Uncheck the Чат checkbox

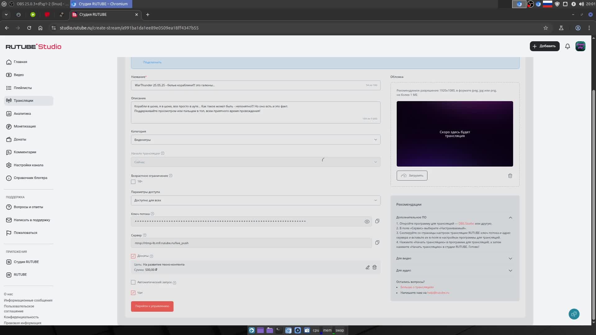(x=133, y=293)
